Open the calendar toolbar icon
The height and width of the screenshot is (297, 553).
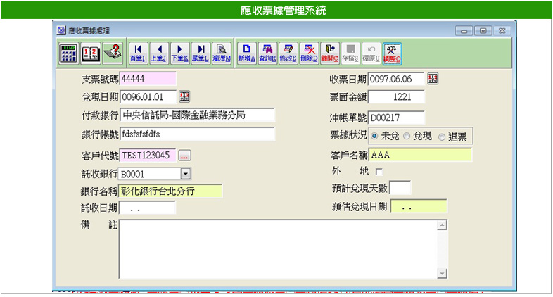click(90, 52)
